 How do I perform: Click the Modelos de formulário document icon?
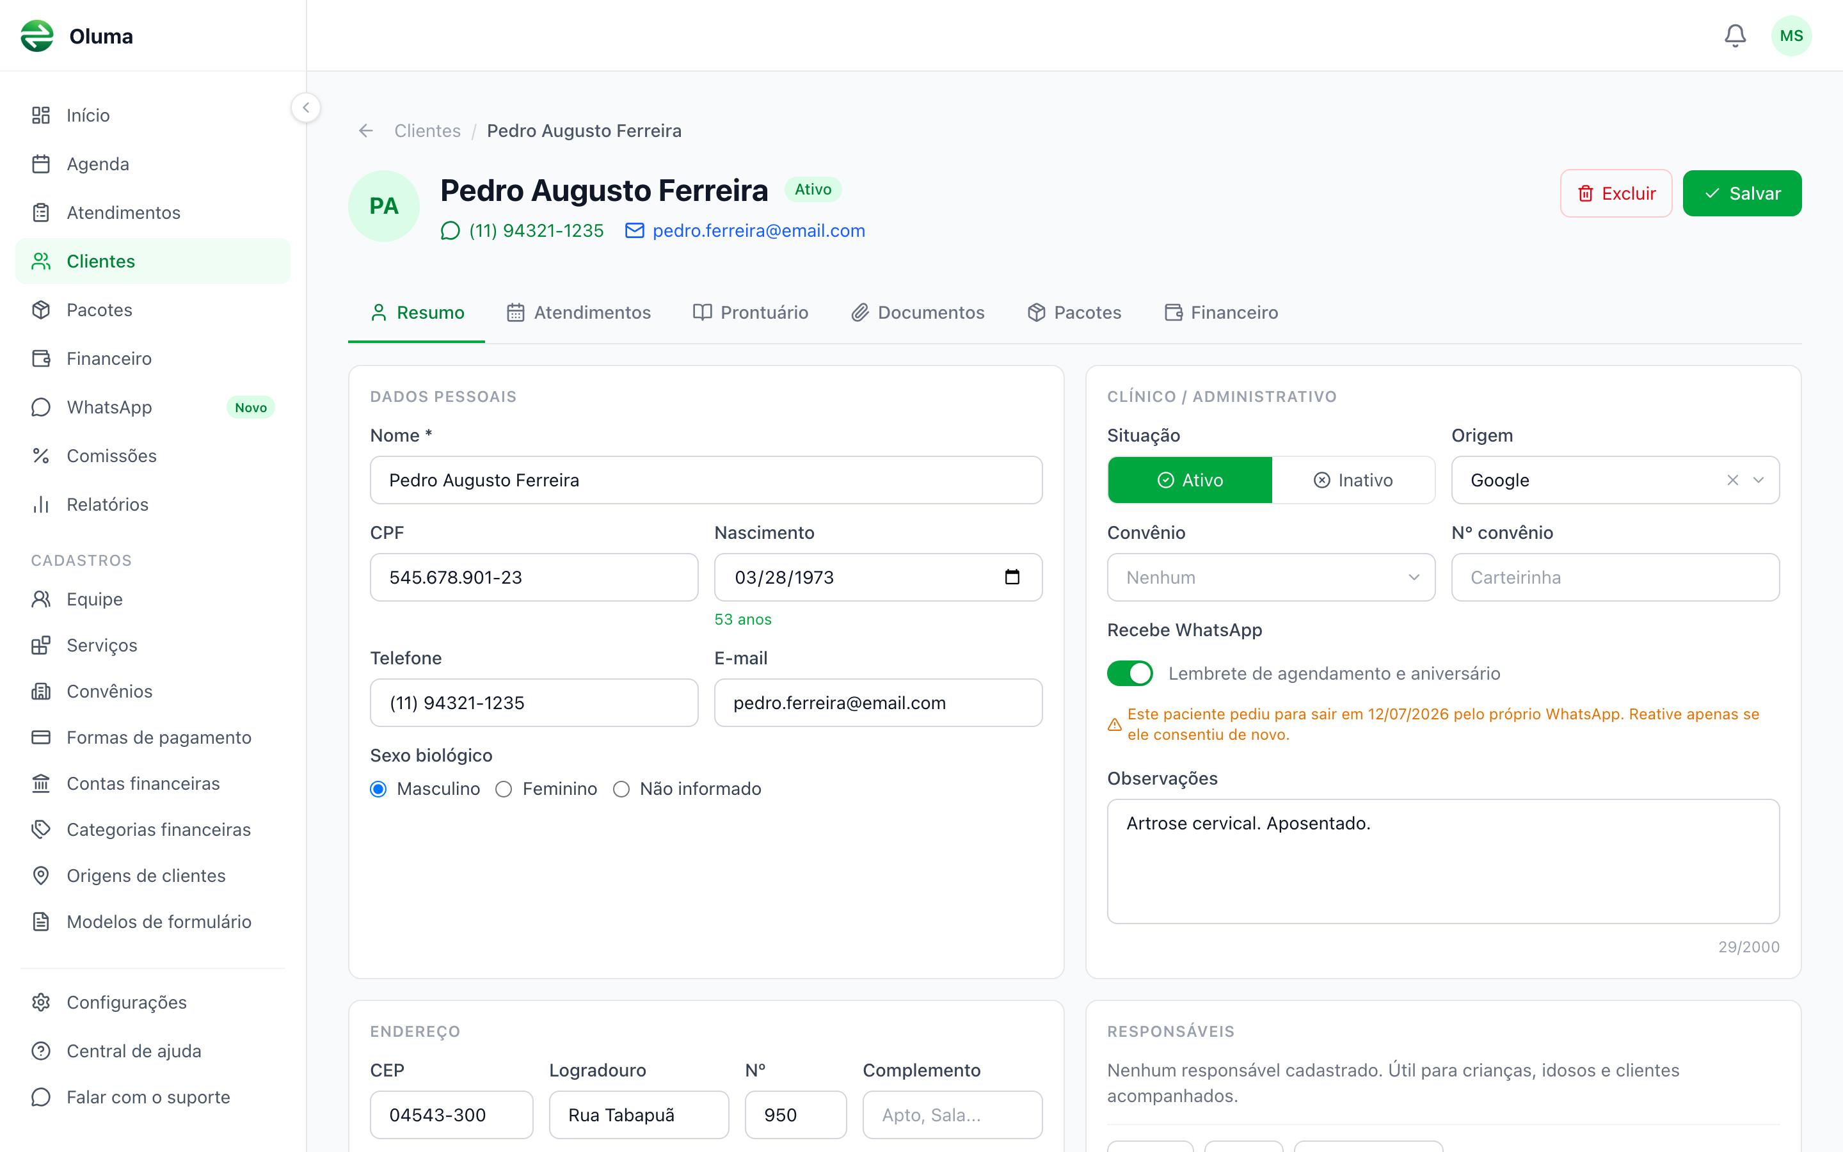pyautogui.click(x=41, y=922)
